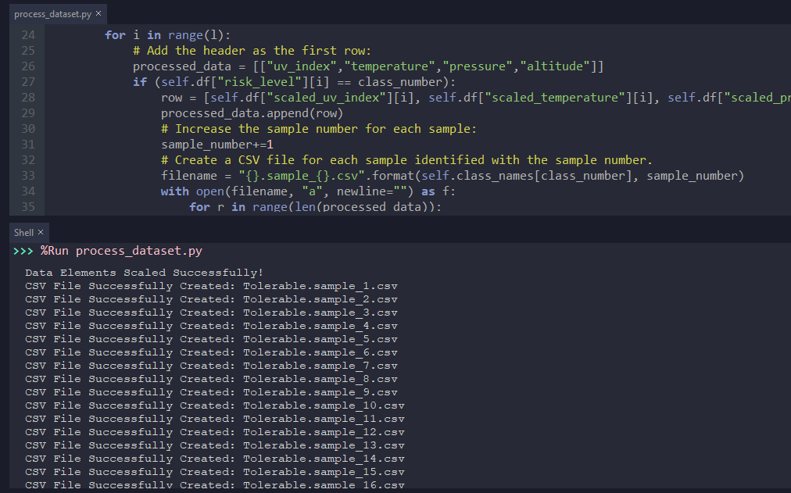Close the Shell panel
Viewport: 791px width, 493px height.
tap(41, 232)
